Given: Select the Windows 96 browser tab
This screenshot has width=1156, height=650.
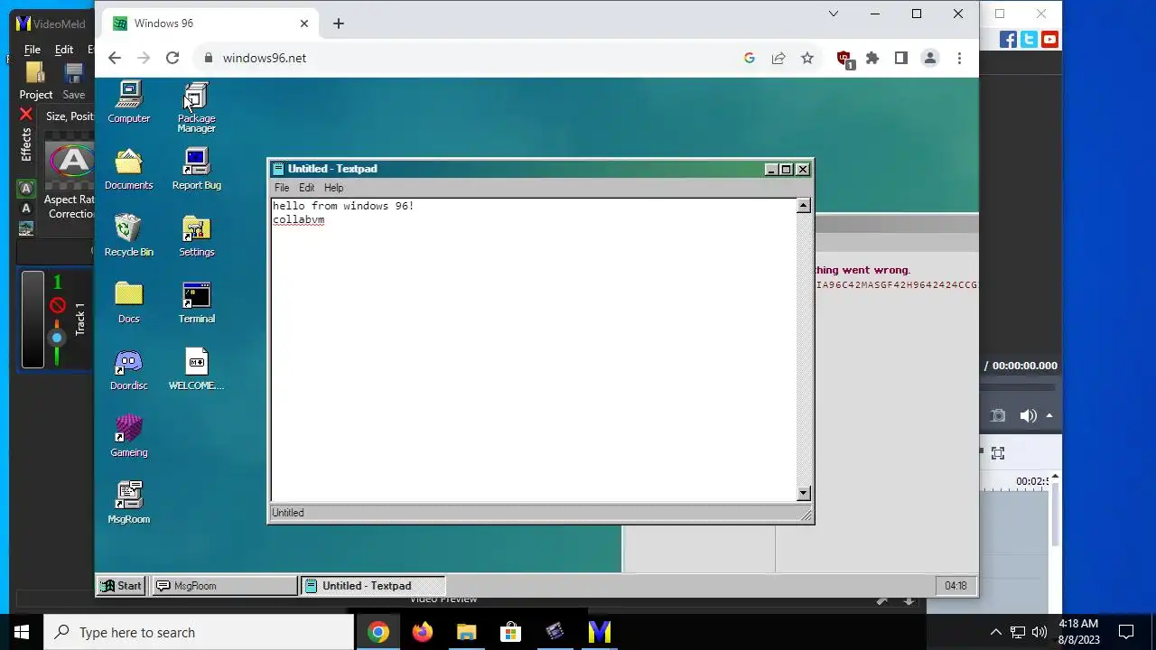Looking at the screenshot, I should (x=210, y=23).
